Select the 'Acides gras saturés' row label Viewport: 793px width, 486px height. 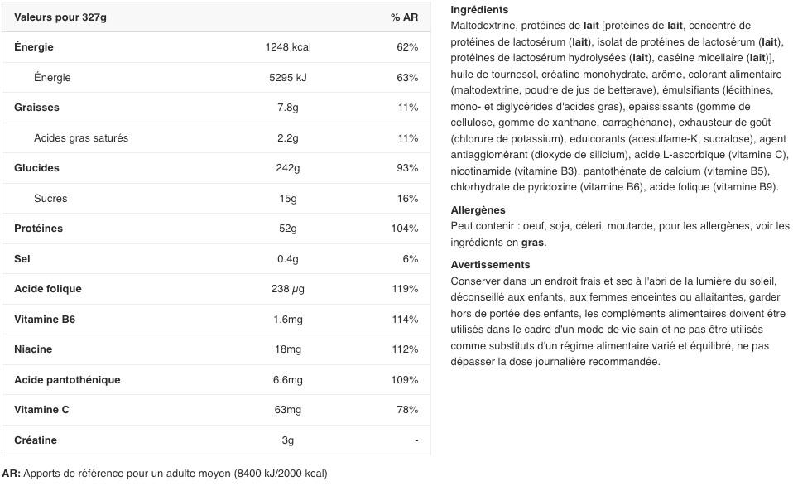click(81, 138)
